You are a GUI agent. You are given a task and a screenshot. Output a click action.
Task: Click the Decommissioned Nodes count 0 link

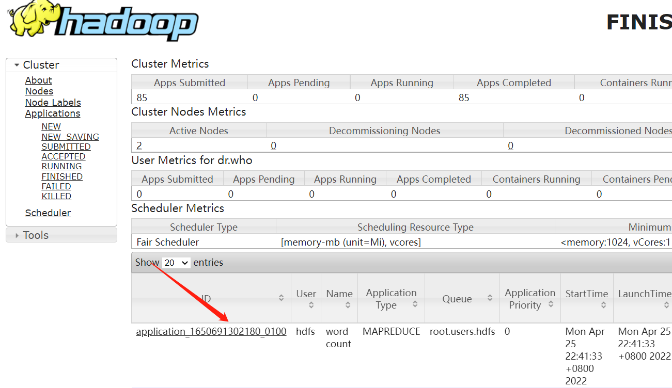pyautogui.click(x=510, y=146)
